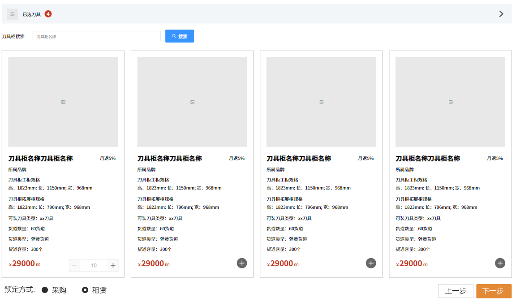Expand selected tools panel with chevron
The width and height of the screenshot is (516, 302).
click(501, 14)
